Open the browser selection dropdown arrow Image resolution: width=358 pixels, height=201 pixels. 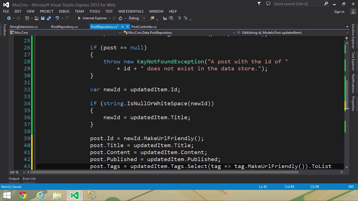click(x=109, y=18)
